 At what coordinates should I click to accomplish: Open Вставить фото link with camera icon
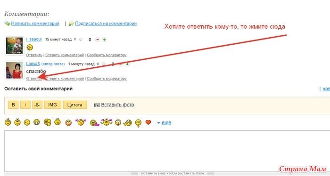coord(114,105)
